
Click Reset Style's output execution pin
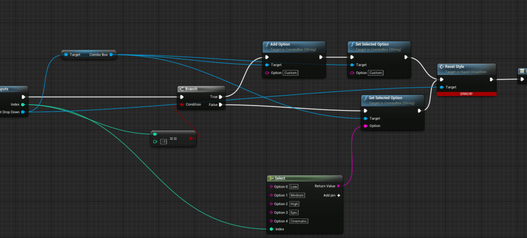tap(491, 79)
